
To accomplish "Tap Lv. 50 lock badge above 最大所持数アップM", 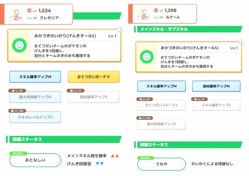I will [x=16, y=90].
